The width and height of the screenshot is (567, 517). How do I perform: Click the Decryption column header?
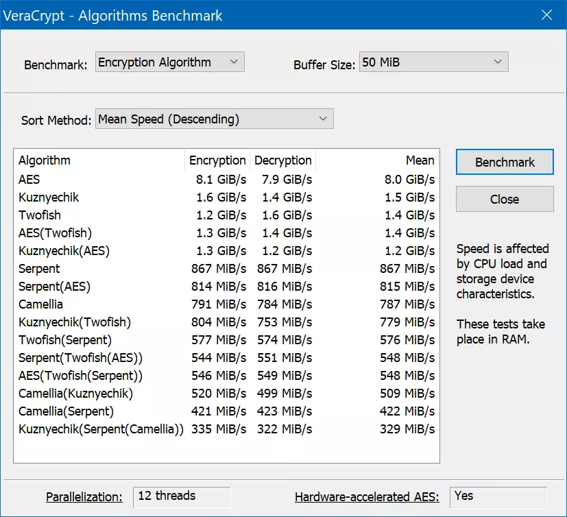pos(282,160)
